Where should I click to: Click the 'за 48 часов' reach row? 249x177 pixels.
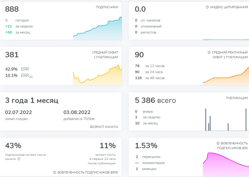click(150, 78)
